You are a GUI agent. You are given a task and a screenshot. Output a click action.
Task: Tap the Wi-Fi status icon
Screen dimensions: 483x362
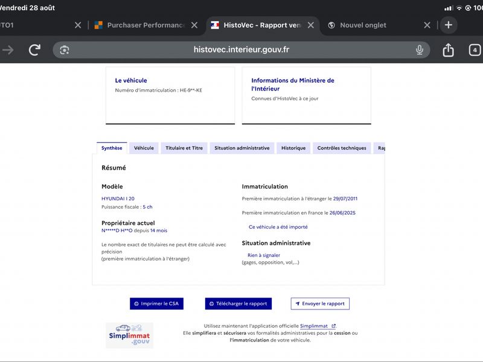pos(459,8)
